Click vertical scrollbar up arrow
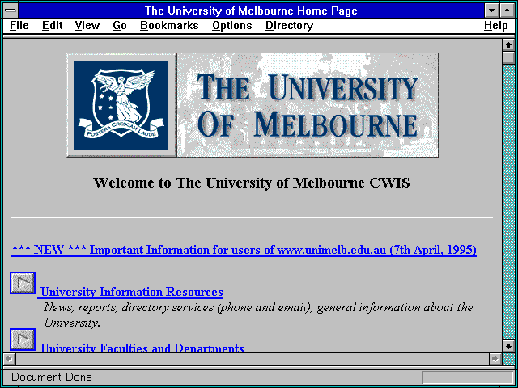Viewport: 518px width, 388px height. point(508,45)
